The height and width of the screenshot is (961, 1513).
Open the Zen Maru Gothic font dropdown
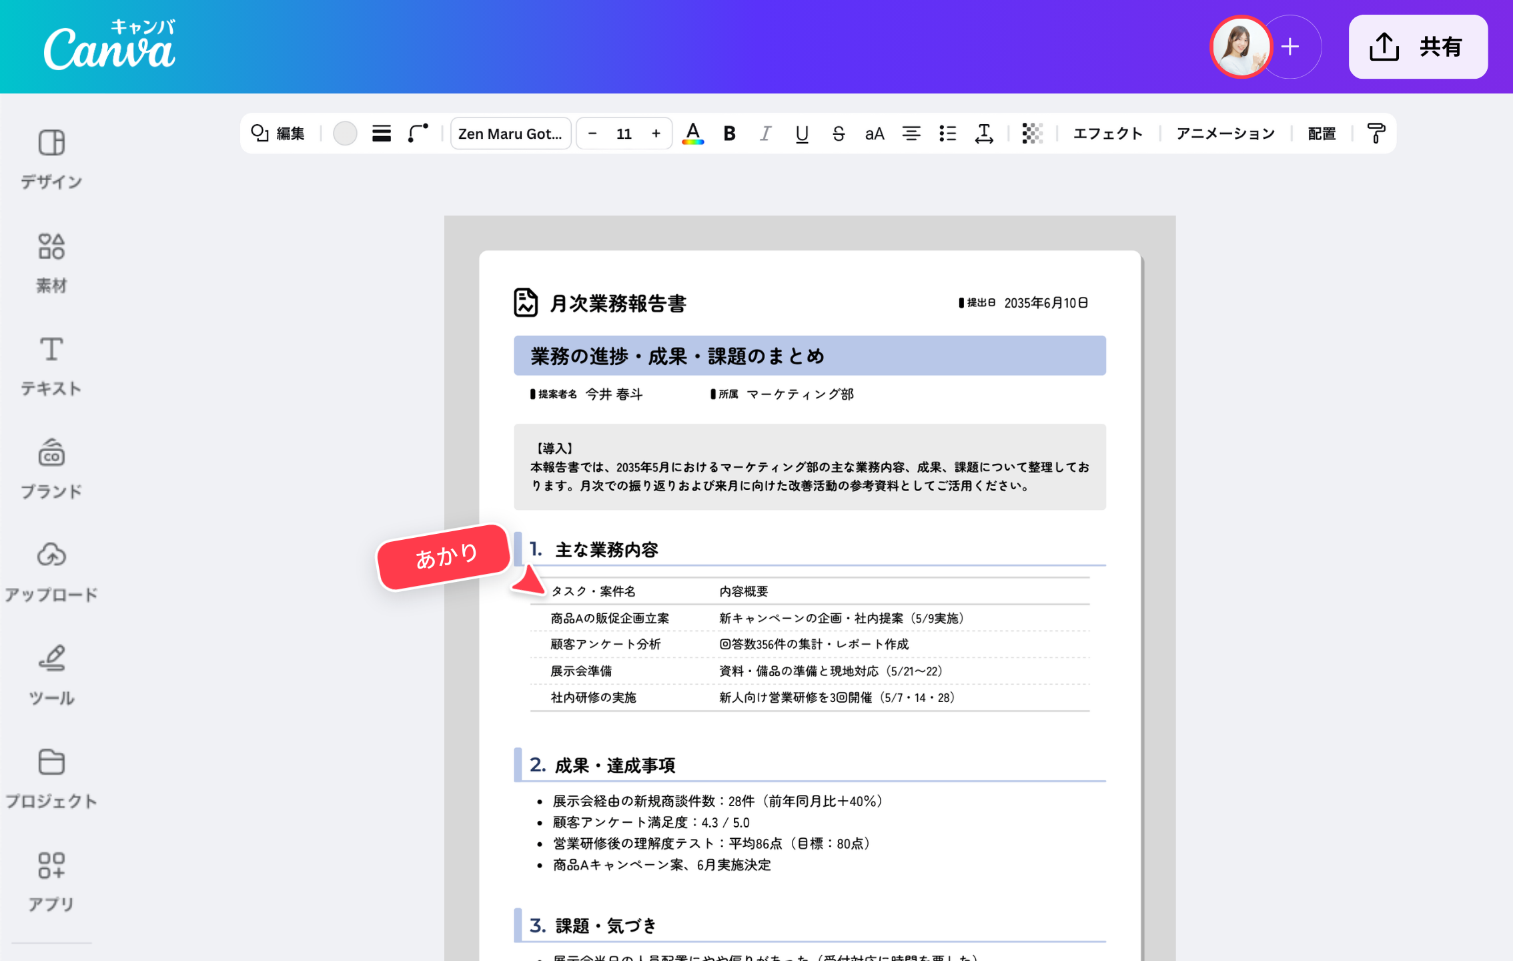coord(510,133)
